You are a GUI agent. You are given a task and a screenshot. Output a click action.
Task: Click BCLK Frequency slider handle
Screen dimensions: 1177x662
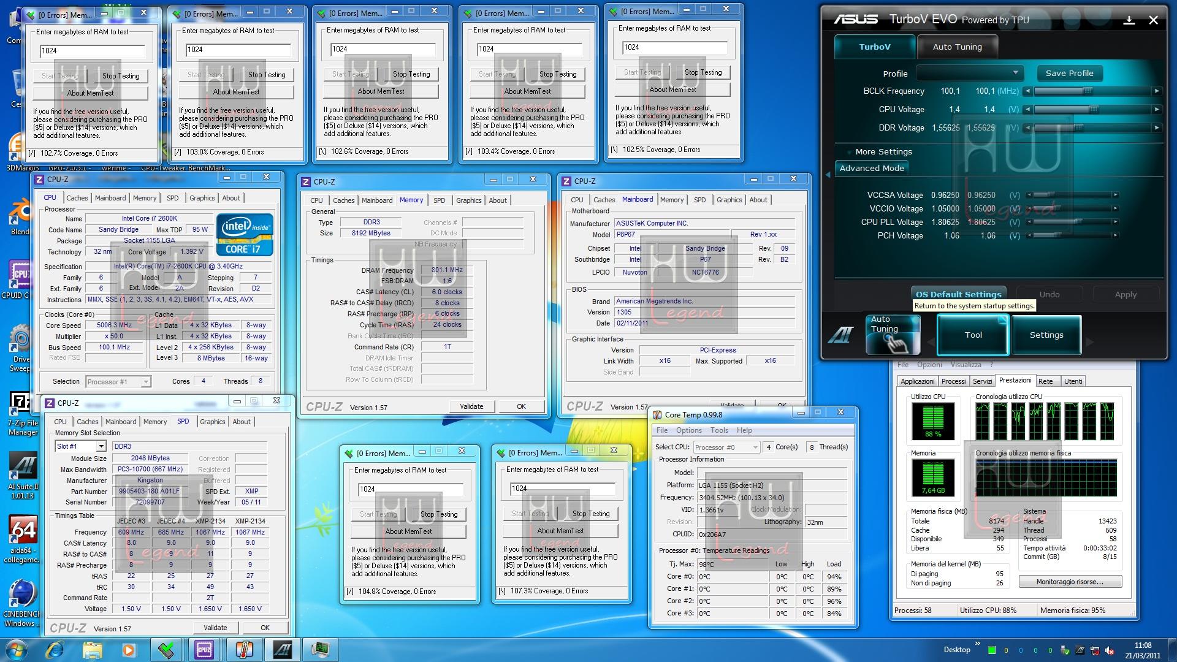pyautogui.click(x=1087, y=91)
